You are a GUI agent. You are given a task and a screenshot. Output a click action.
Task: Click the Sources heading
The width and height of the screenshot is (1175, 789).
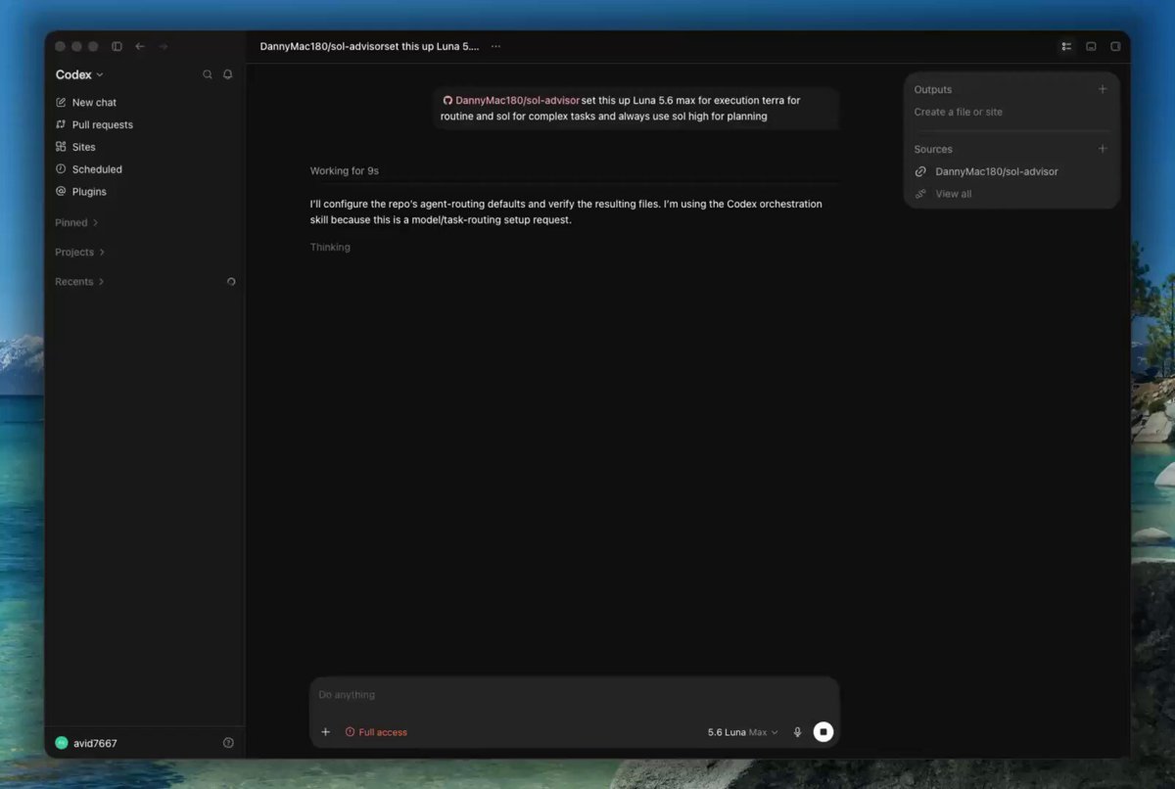pyautogui.click(x=933, y=149)
